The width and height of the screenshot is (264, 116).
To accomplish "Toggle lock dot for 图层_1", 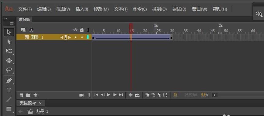I will coord(82,37).
